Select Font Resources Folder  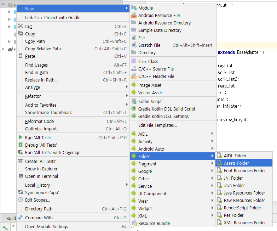coord(244,170)
